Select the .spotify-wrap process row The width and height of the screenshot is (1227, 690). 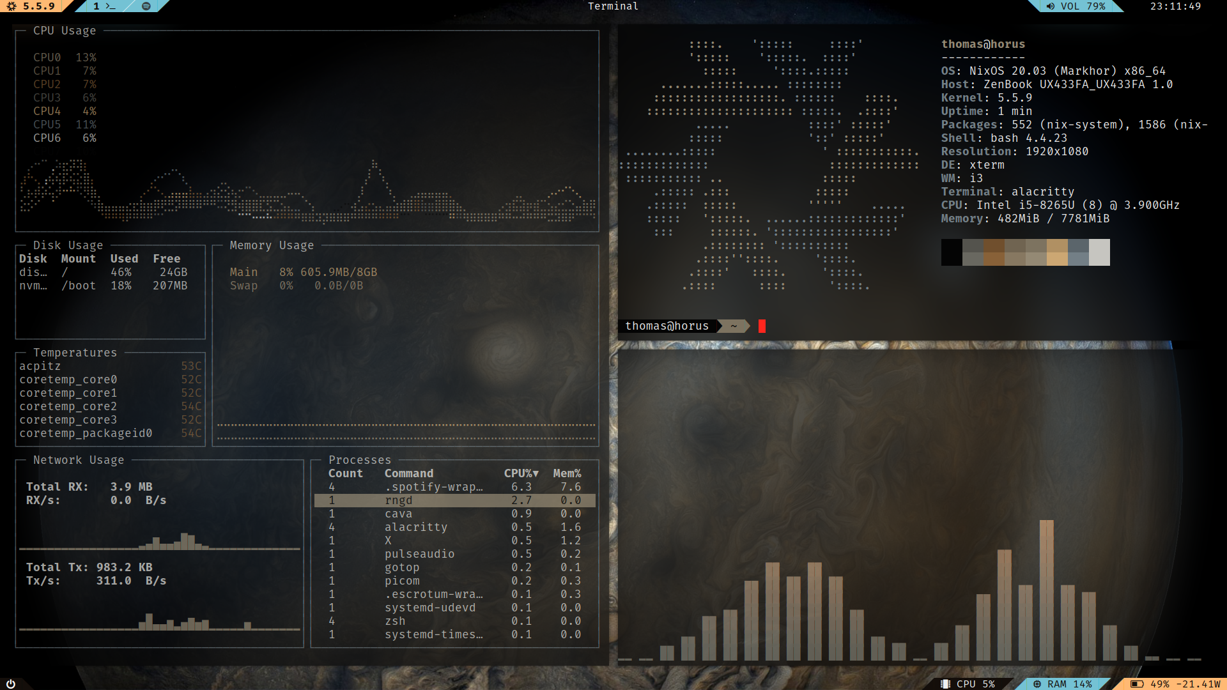click(433, 487)
